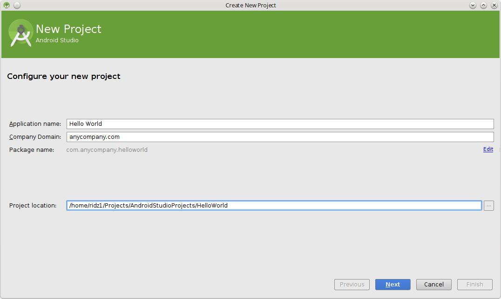Click the Company Domain input field
This screenshot has width=501, height=299.
click(280, 137)
